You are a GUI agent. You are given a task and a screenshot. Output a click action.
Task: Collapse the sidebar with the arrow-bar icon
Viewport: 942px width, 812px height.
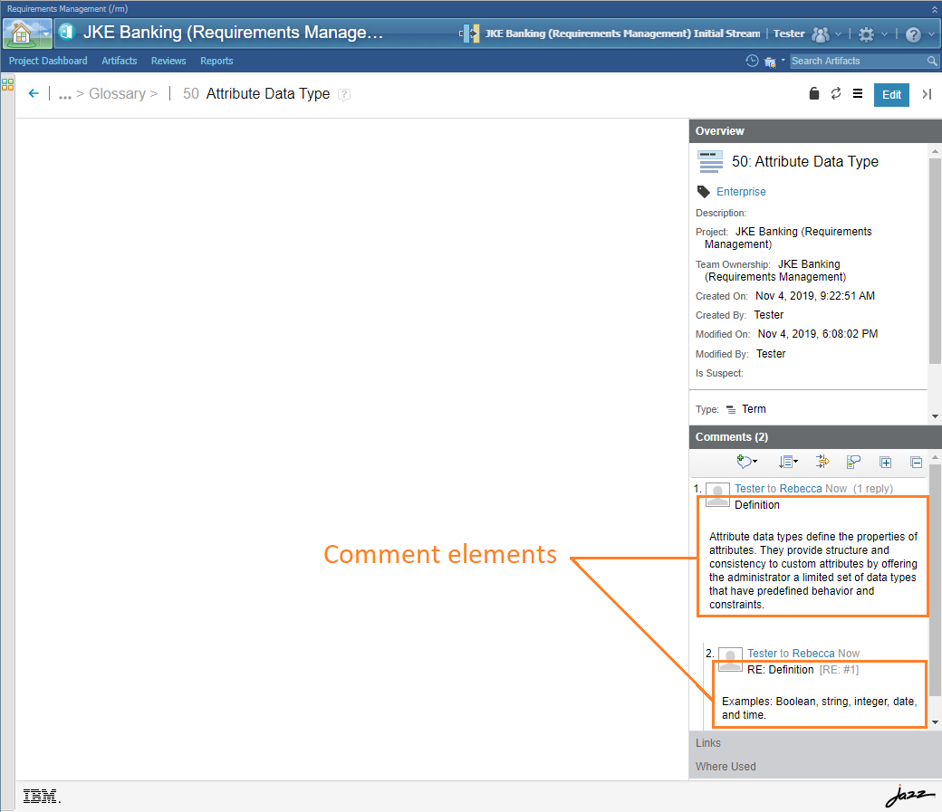[927, 94]
